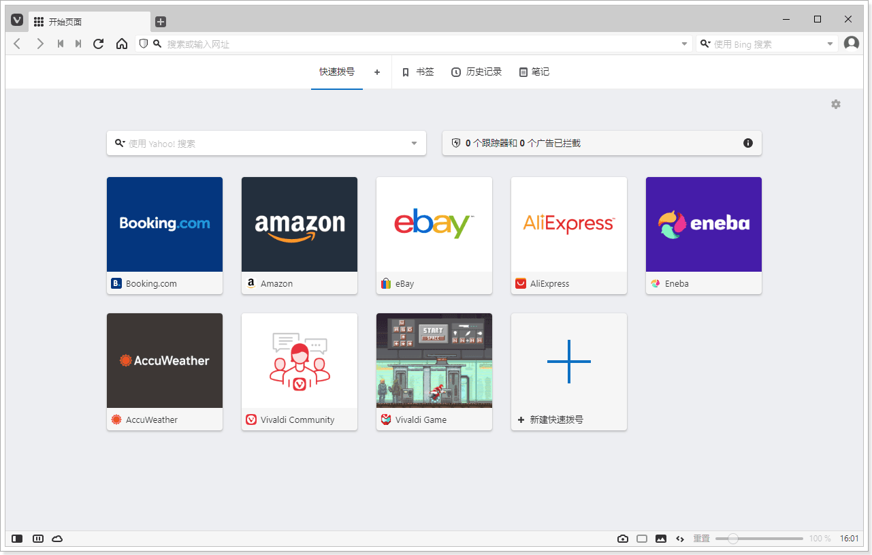872x555 pixels.
Task: Toggle the side panel
Action: 18,539
